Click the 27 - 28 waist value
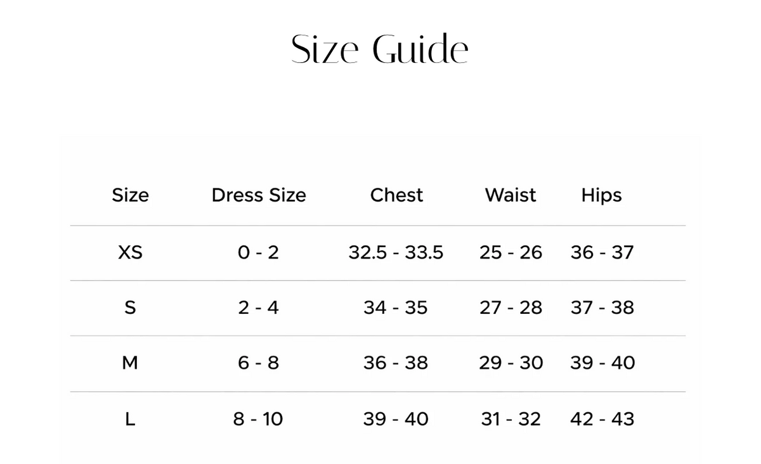This screenshot has width=761, height=464. 511,307
